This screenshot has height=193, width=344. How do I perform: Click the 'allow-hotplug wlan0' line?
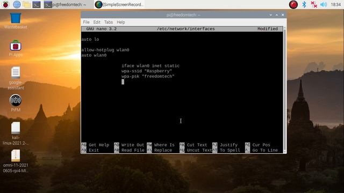[105, 50]
